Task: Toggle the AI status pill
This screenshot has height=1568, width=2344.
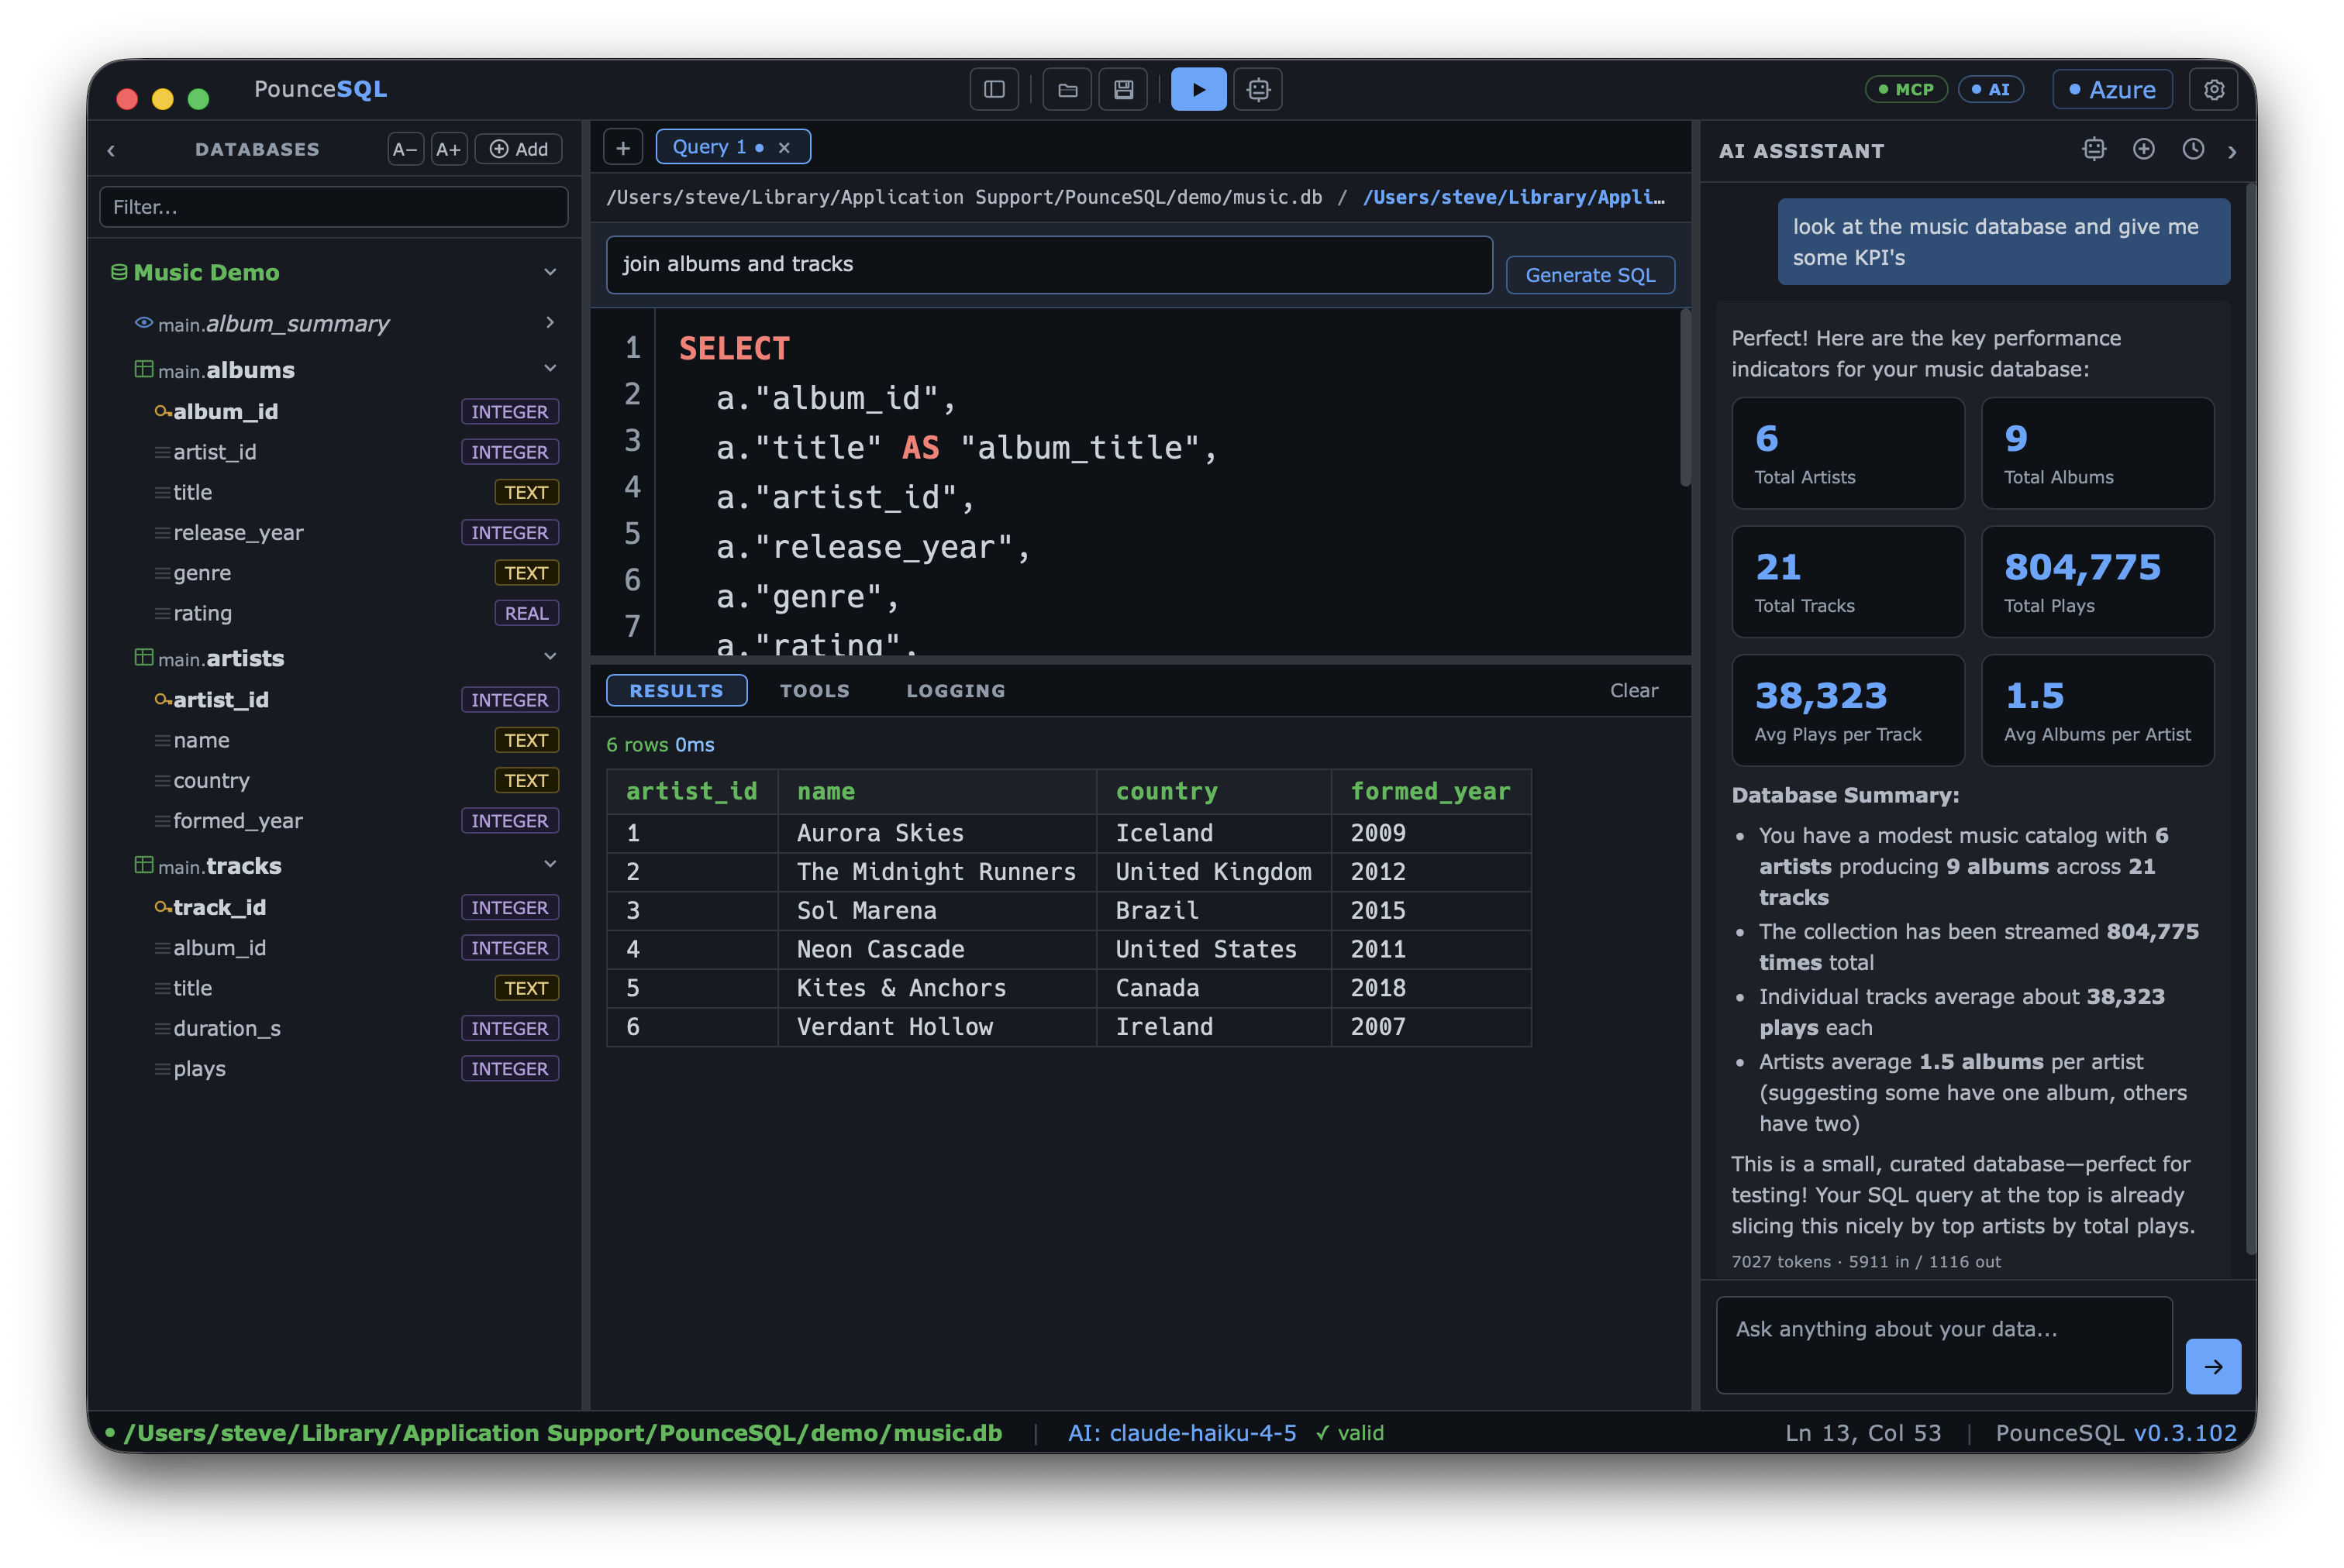Action: (x=1990, y=89)
